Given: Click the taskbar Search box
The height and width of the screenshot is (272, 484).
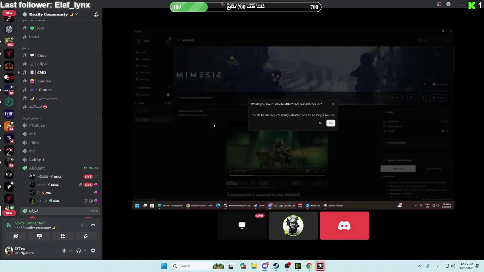Looking at the screenshot, I should [198, 266].
